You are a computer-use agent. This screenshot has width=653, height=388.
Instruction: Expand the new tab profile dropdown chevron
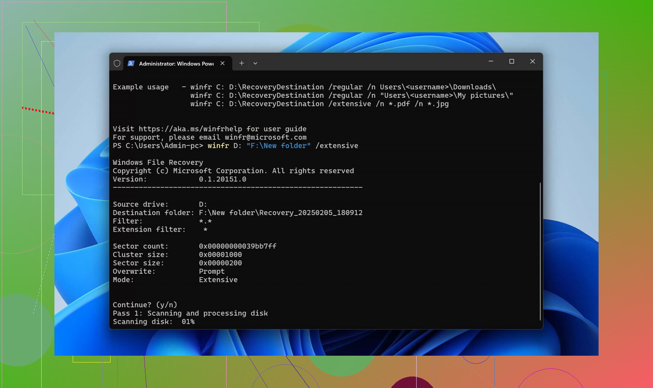(x=255, y=63)
